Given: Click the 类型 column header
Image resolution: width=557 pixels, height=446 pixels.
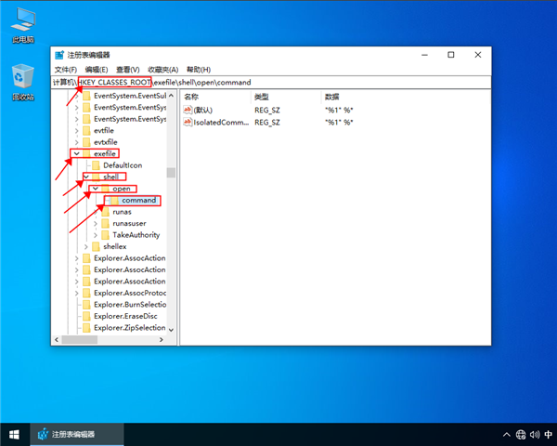Looking at the screenshot, I should (x=262, y=97).
